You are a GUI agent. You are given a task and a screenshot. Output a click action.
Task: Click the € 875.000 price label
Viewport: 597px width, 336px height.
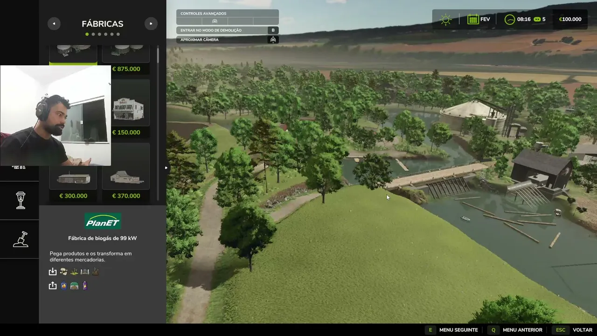(126, 69)
